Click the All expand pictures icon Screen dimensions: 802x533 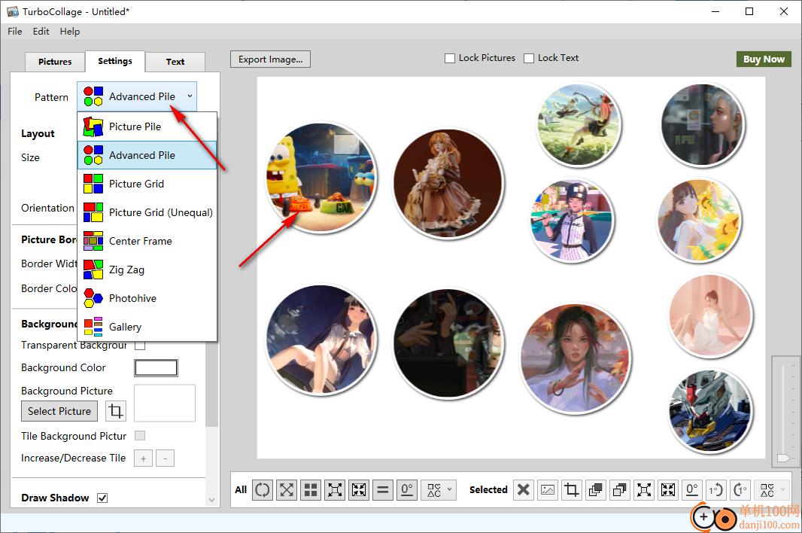pos(335,490)
